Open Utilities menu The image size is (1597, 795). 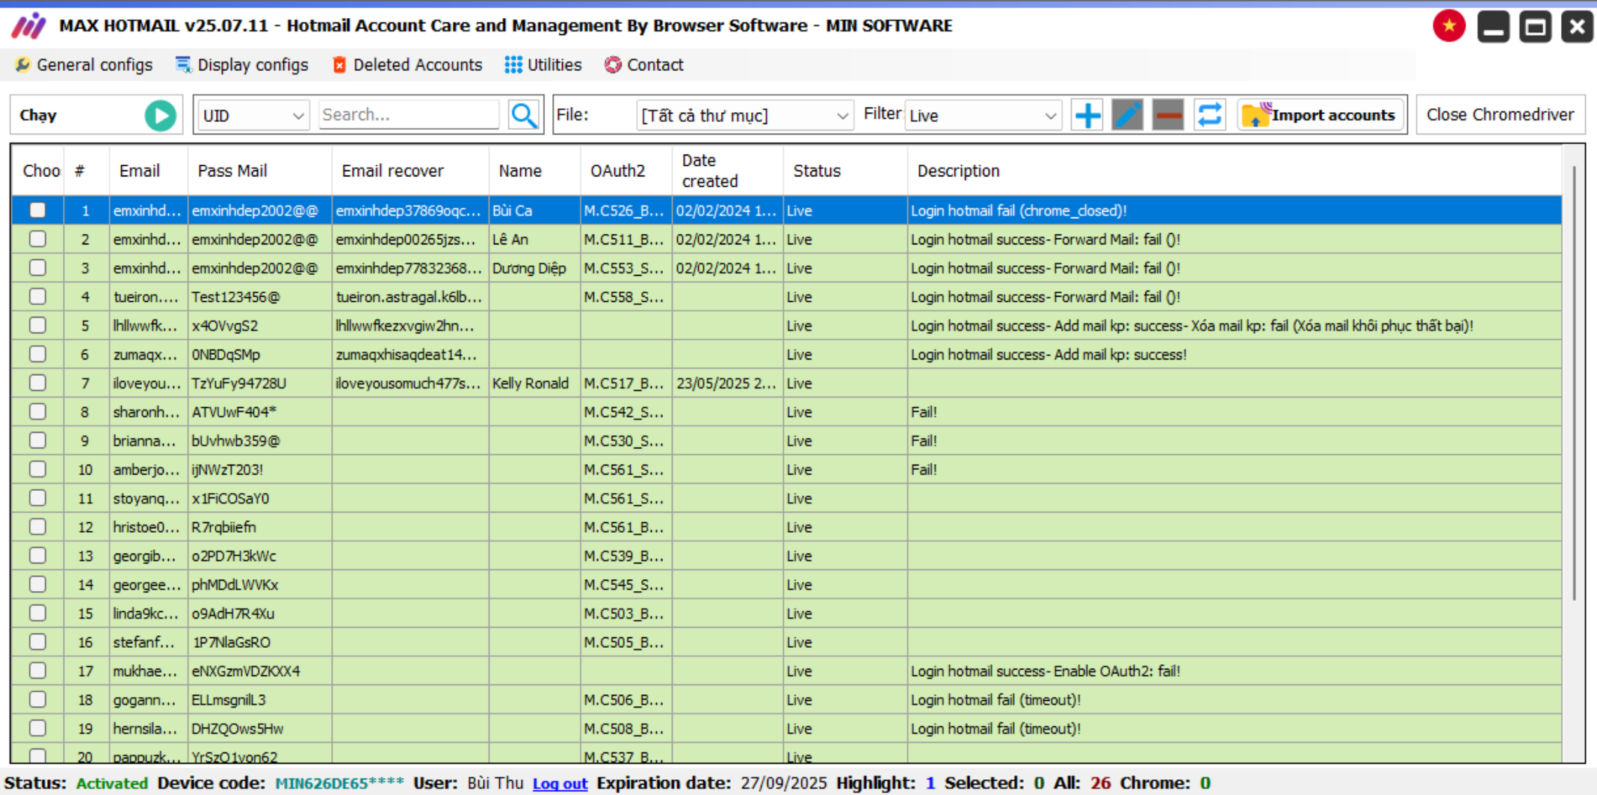[543, 65]
